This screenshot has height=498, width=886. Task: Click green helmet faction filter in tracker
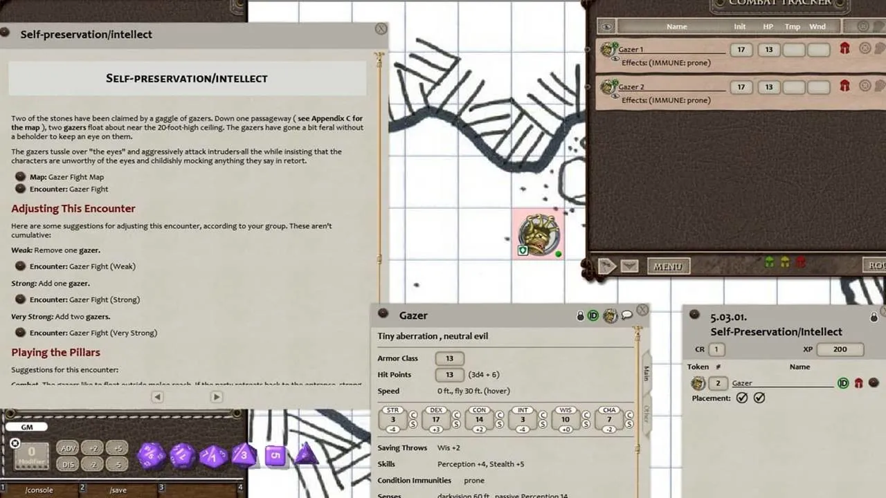(x=769, y=263)
